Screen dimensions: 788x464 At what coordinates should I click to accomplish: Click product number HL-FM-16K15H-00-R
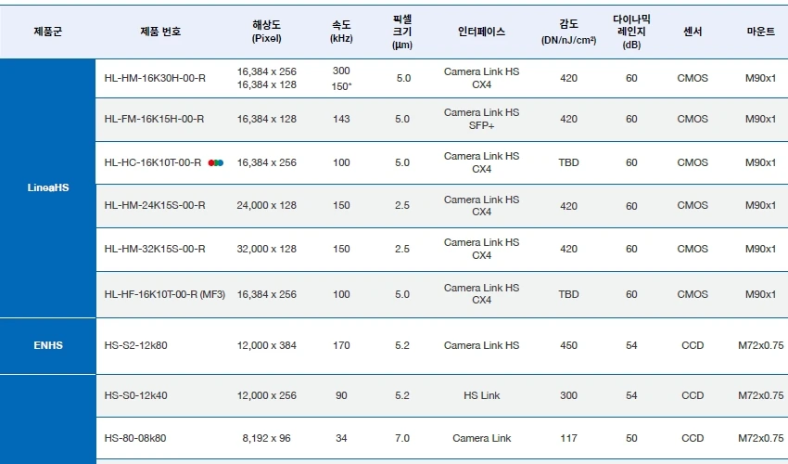point(154,119)
